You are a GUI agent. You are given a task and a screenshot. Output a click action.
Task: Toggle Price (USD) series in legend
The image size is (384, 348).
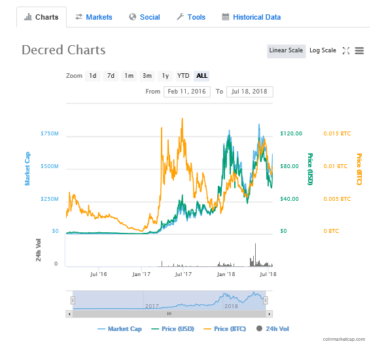173,329
